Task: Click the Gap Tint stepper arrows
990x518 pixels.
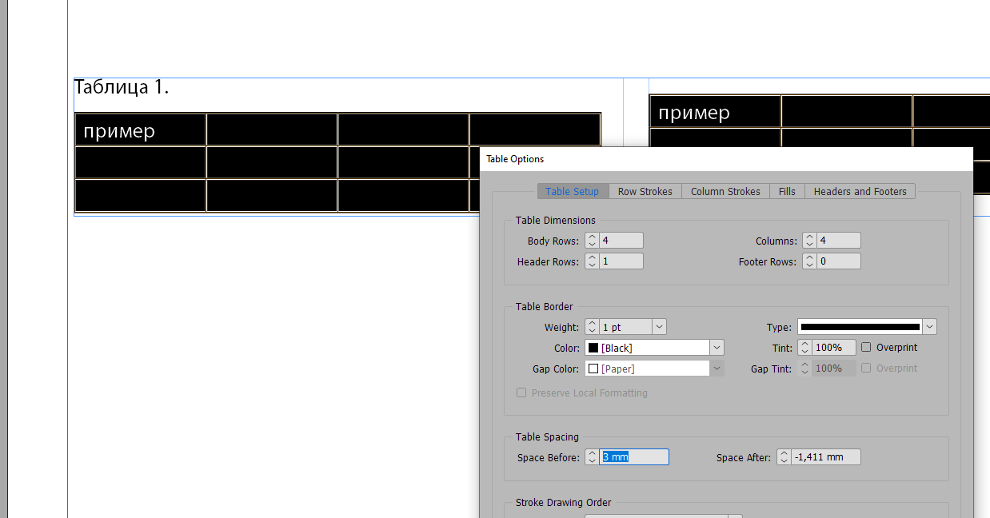Action: [805, 369]
